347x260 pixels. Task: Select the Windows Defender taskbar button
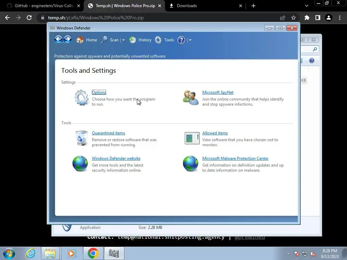[114, 253]
